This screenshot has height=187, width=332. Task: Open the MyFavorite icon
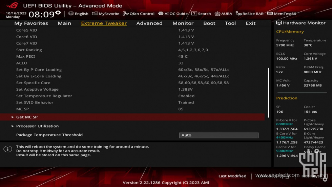pyautogui.click(x=95, y=14)
